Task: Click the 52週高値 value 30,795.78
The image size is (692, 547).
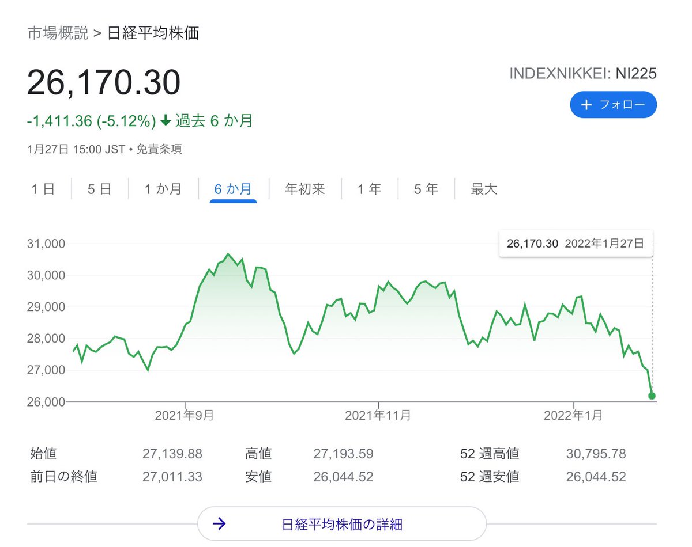Action: tap(596, 454)
